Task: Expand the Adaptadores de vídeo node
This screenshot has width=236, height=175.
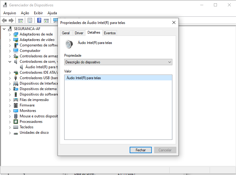Action: coord(10,40)
